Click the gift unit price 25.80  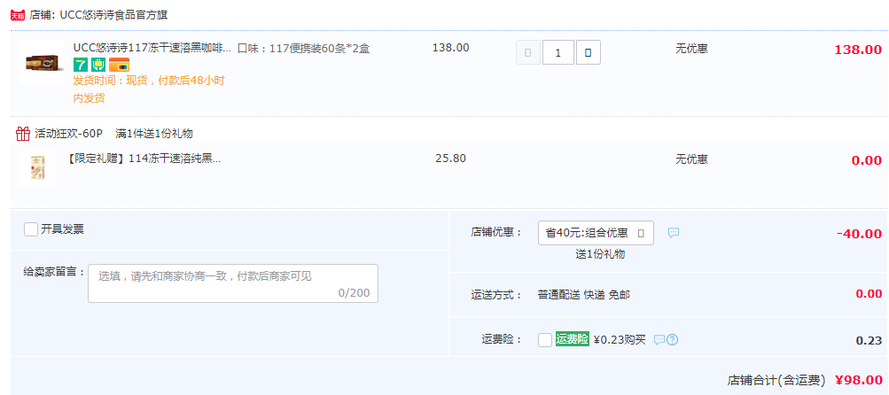[x=451, y=159]
